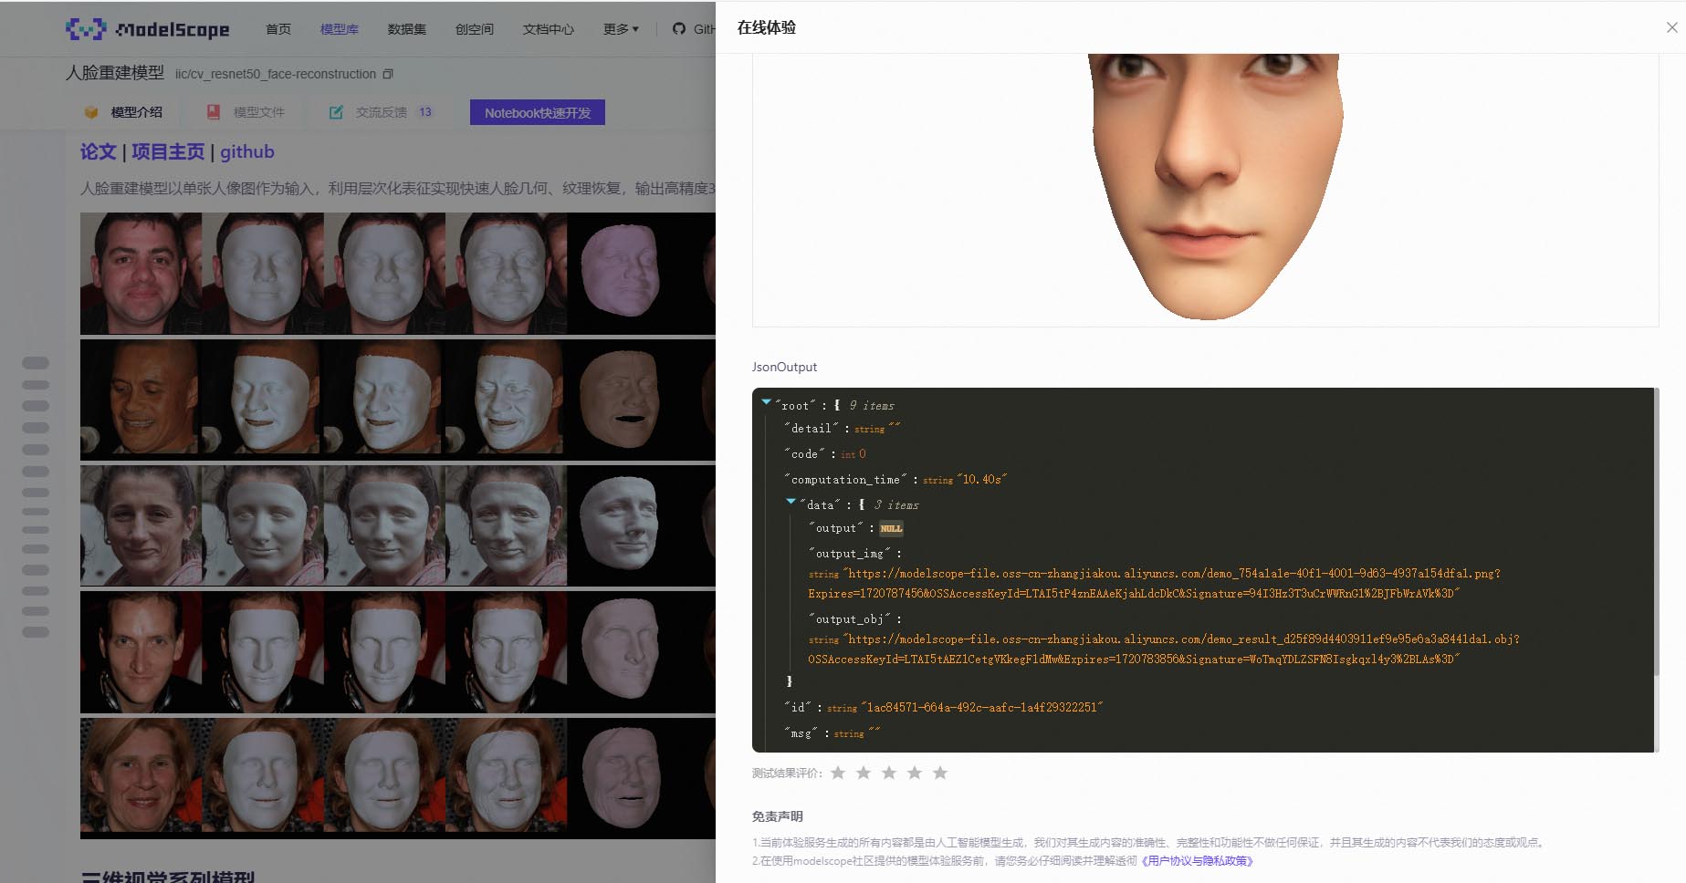This screenshot has height=883, width=1686.
Task: Click the man photo in fourth row
Action: (x=141, y=652)
